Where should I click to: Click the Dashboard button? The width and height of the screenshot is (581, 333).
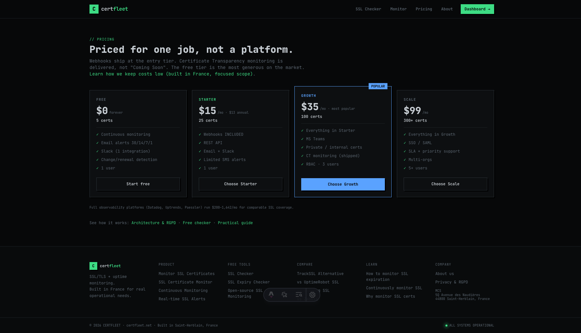click(477, 9)
